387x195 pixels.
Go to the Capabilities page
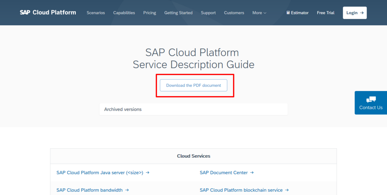coord(124,13)
